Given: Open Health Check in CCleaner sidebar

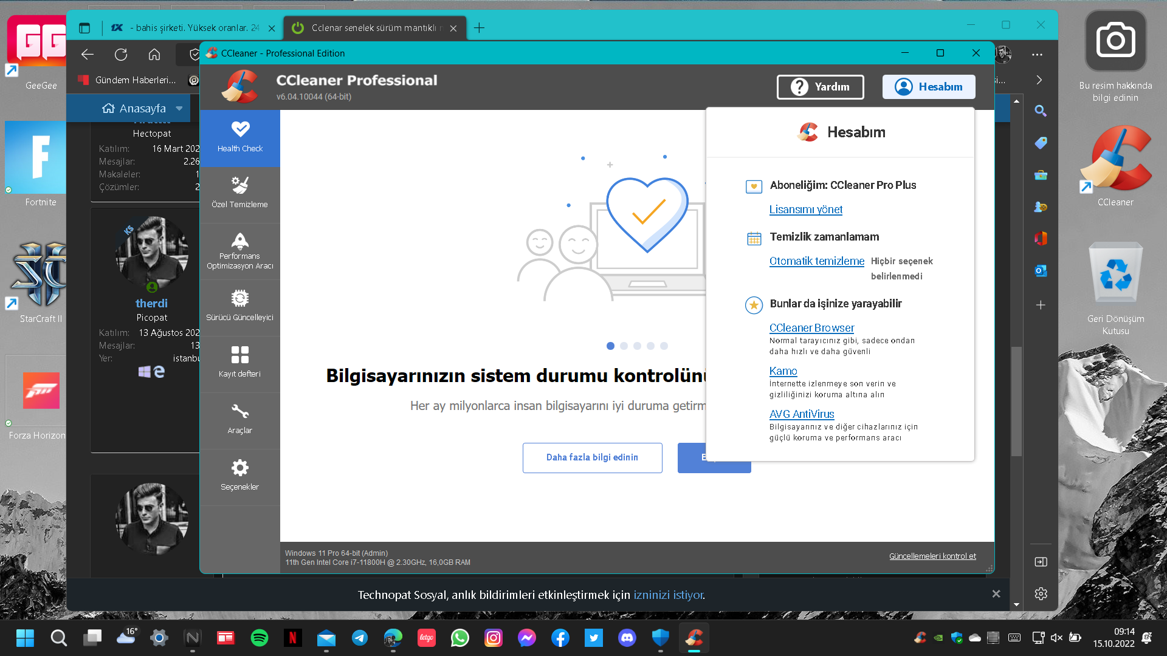Looking at the screenshot, I should pyautogui.click(x=240, y=137).
